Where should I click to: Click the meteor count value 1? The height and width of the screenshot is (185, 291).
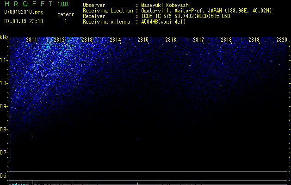pos(66,21)
